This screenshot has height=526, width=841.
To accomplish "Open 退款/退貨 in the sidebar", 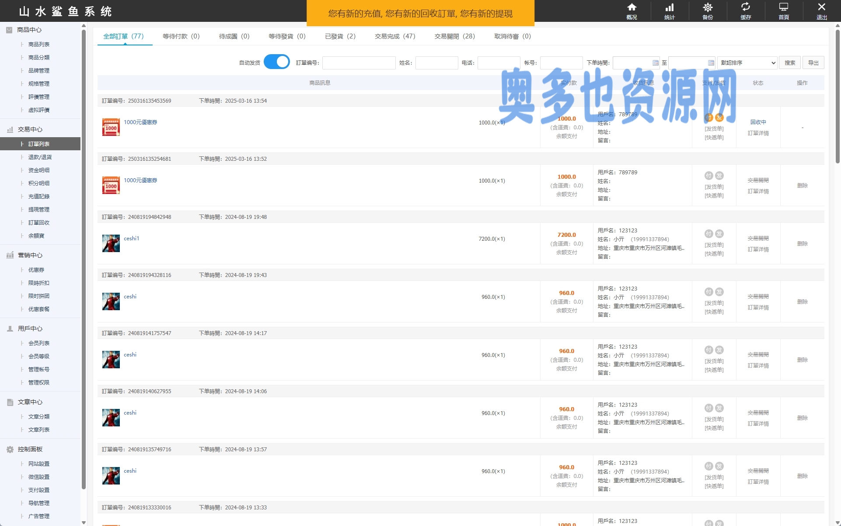I will pos(40,157).
